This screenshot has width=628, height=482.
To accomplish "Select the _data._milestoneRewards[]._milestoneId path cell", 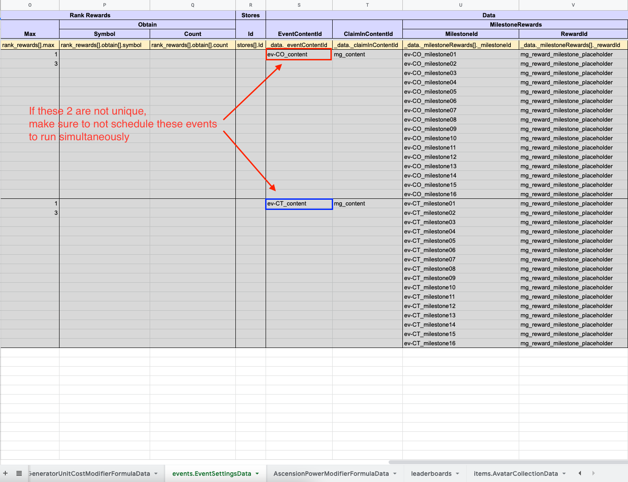I will (x=461, y=45).
